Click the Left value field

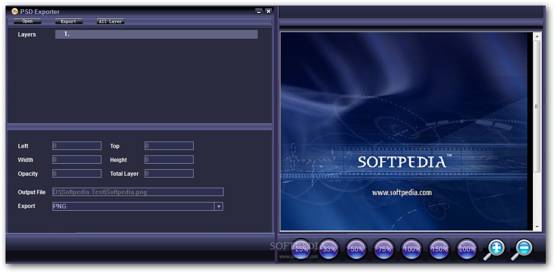point(77,146)
